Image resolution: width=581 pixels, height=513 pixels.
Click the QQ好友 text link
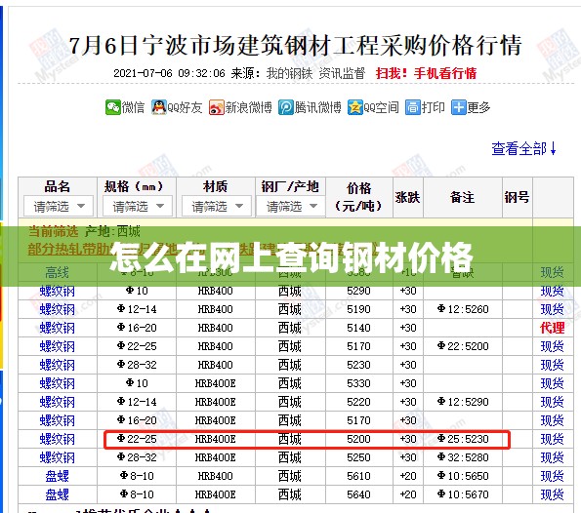[185, 107]
